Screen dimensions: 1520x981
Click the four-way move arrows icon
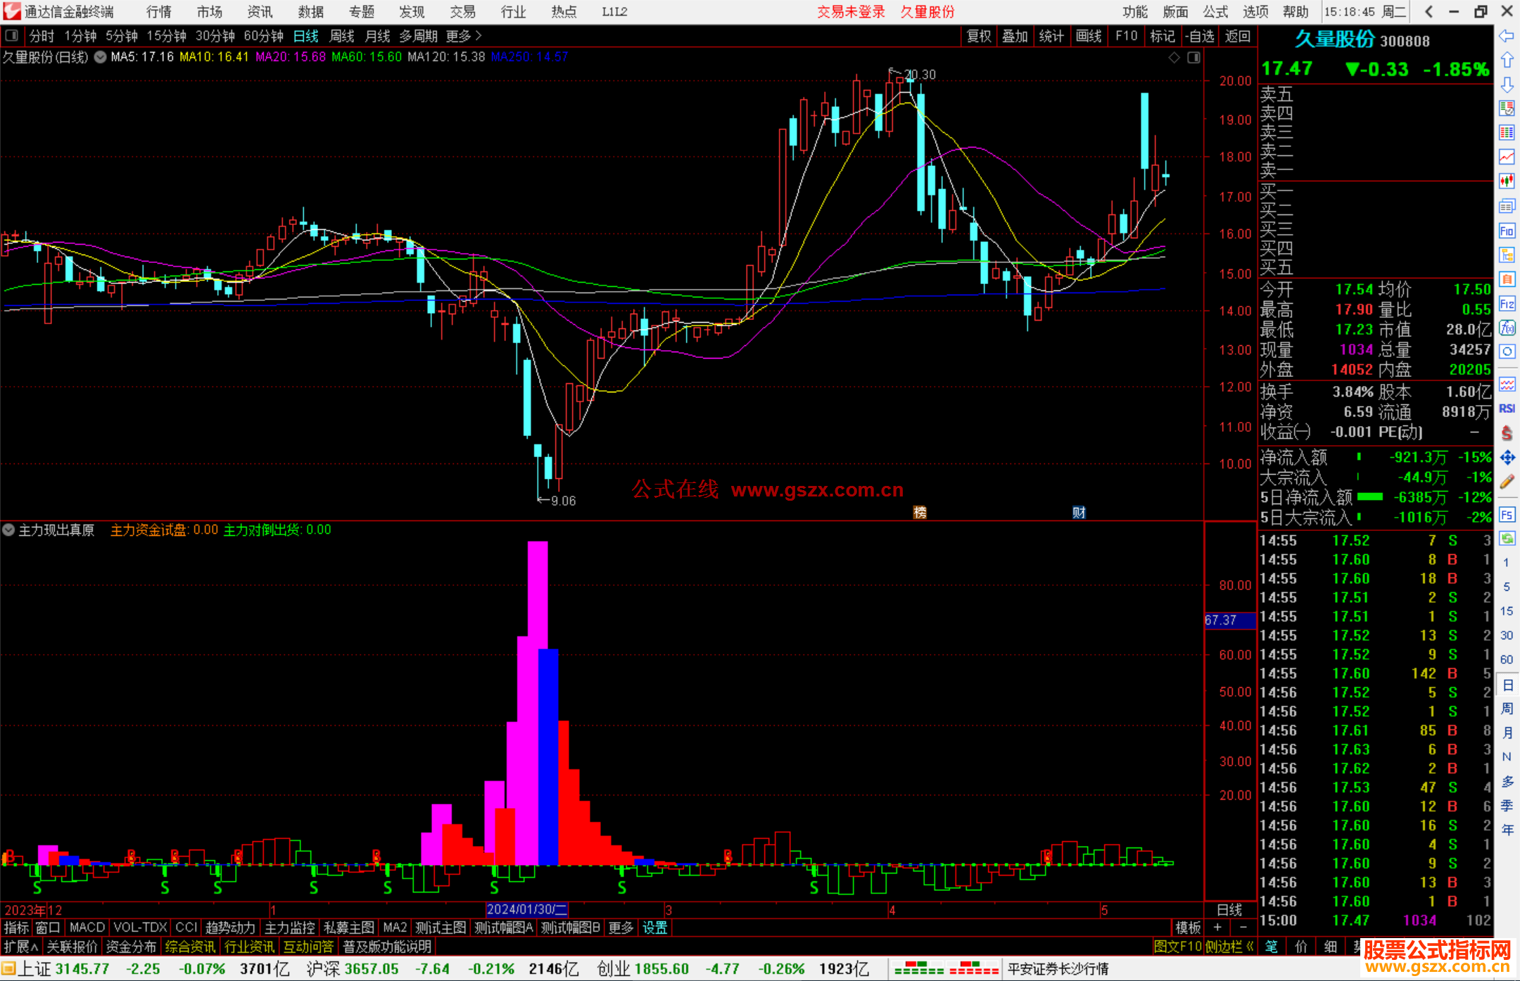(x=1507, y=458)
